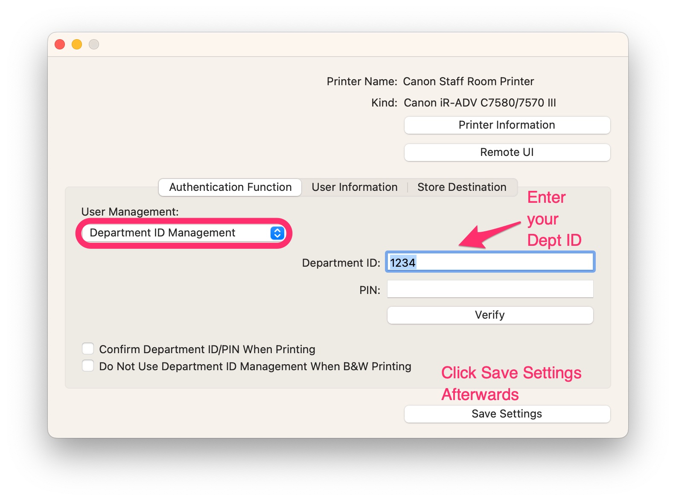The height and width of the screenshot is (501, 676).
Task: Expand the Department ID Management dropdown
Action: [x=184, y=233]
